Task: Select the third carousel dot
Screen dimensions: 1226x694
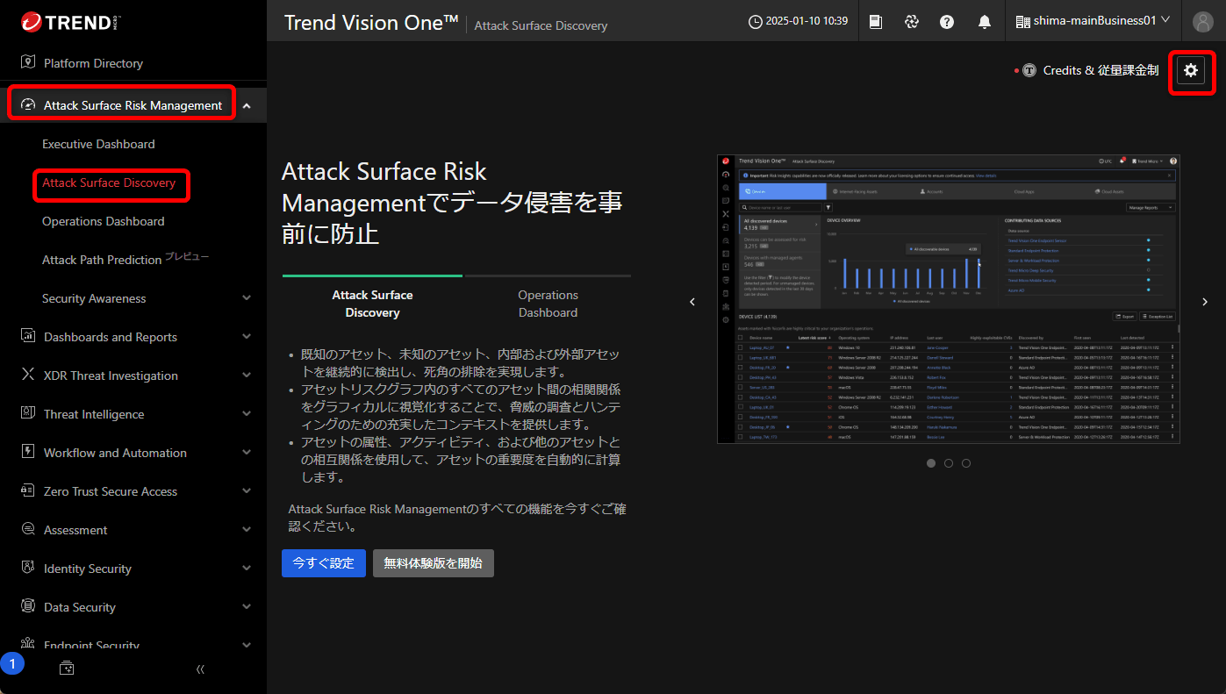Action: (966, 463)
